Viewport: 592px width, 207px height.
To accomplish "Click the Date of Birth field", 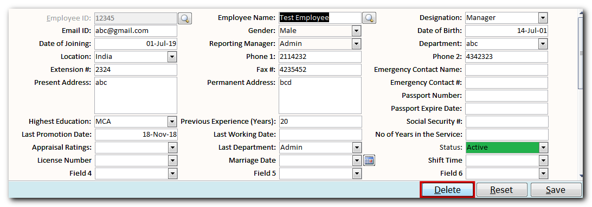I will click(506, 31).
